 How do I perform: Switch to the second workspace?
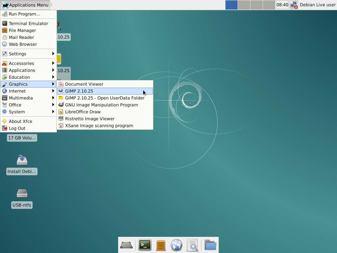(x=244, y=5)
